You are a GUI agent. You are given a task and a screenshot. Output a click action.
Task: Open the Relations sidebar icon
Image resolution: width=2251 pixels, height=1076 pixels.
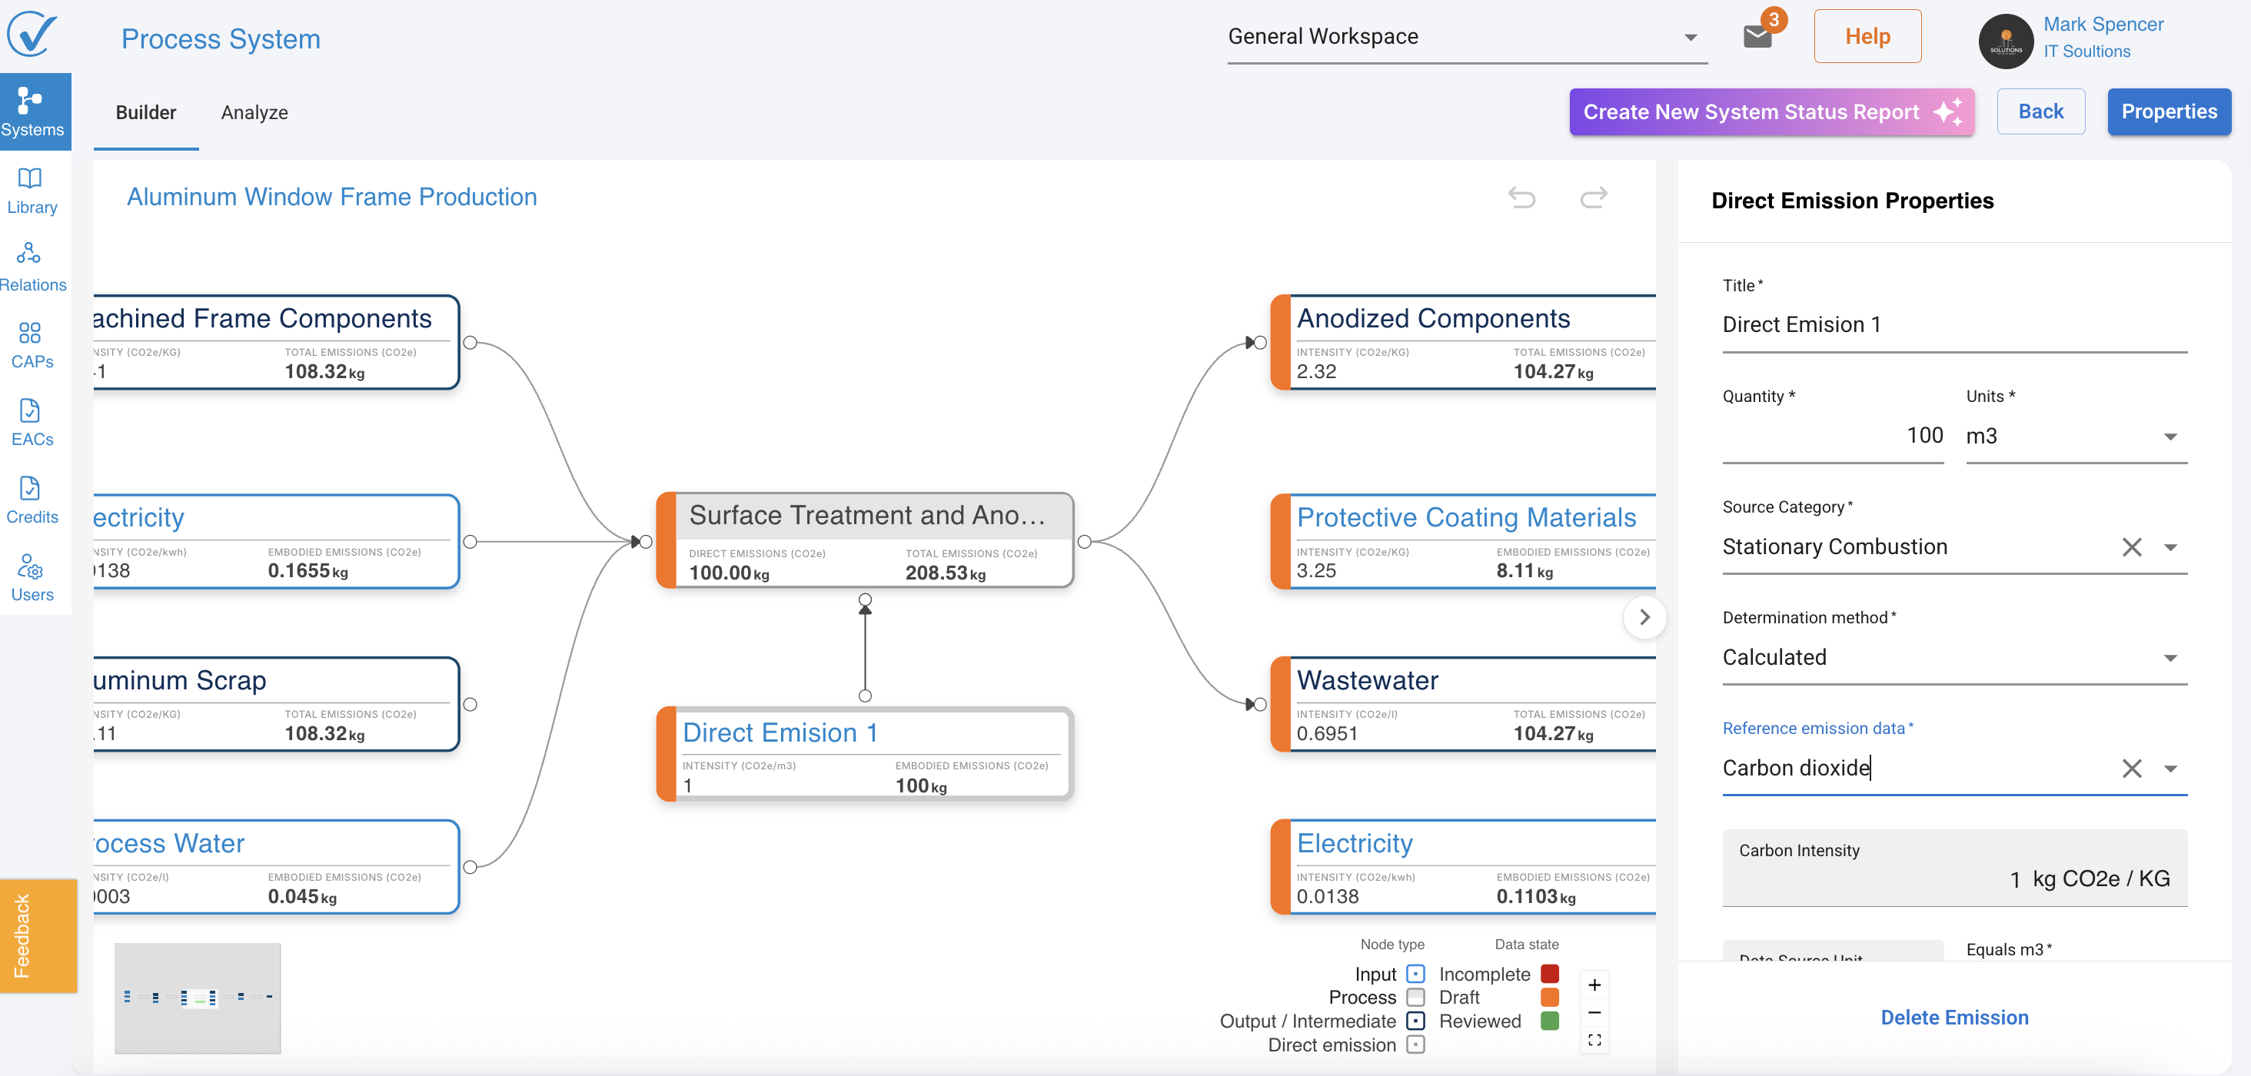32,267
